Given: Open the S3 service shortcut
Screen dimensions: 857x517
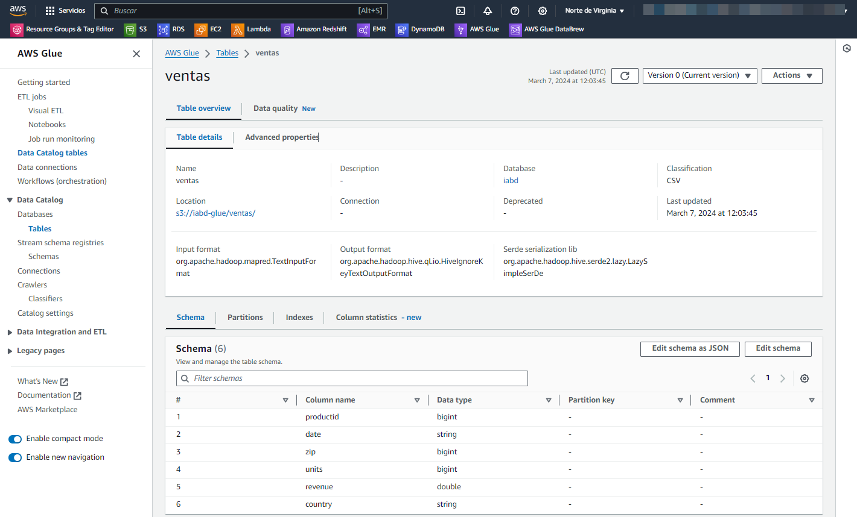Looking at the screenshot, I should (x=136, y=29).
